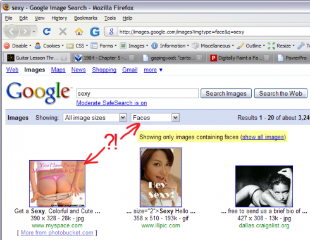Click the dallas.craigslist.org result URL text
The height and width of the screenshot is (240, 310).
(264, 225)
